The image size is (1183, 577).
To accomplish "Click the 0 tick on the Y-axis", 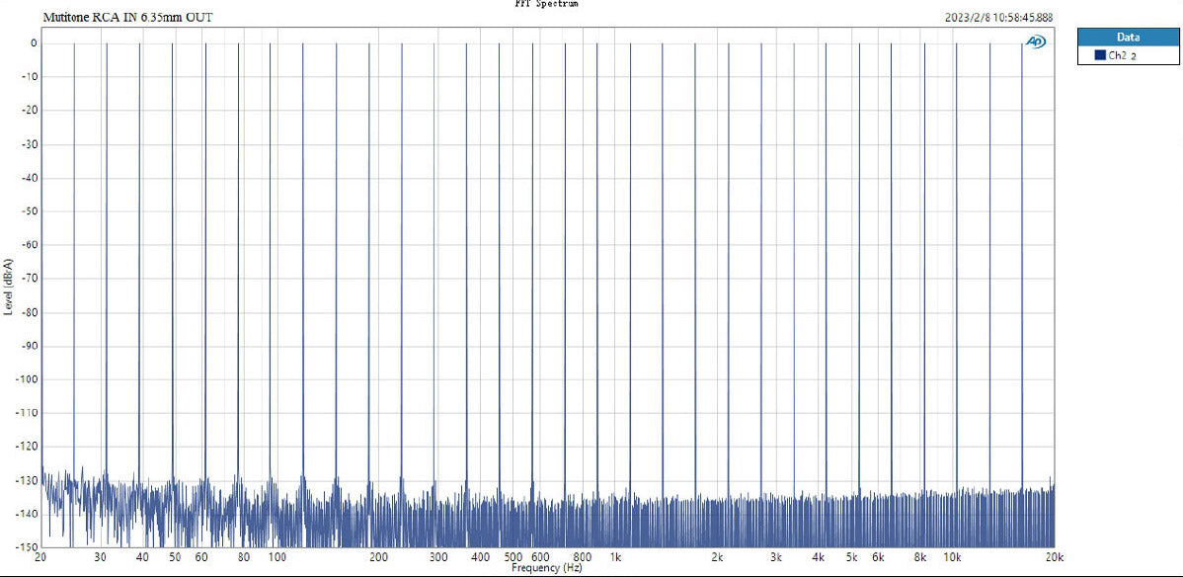I will 33,43.
